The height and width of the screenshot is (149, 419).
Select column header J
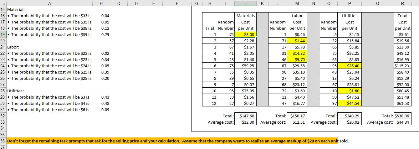(246, 3)
